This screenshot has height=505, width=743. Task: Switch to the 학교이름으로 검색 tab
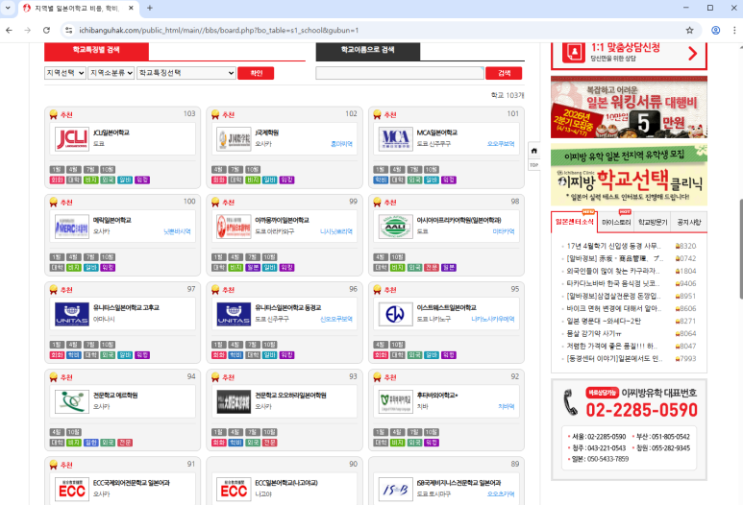(367, 50)
